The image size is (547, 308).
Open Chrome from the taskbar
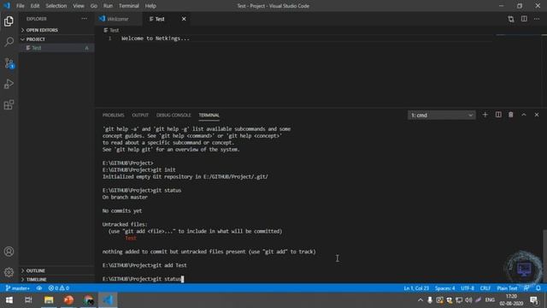[x=88, y=300]
